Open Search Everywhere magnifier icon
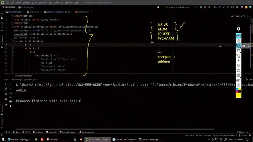Screen dimensions: 253x142 click(x=242, y=7)
